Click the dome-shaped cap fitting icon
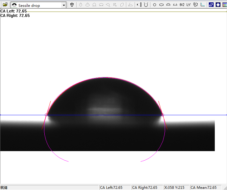The height and width of the screenshot is (190, 227). point(168,5)
